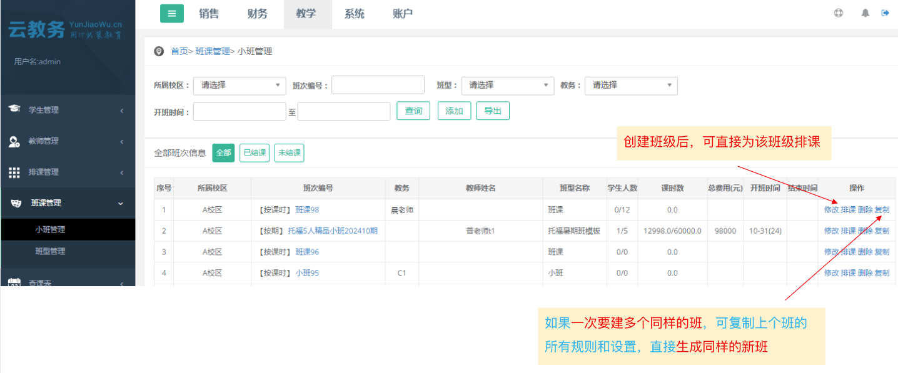Open the 教学 top menu

306,14
